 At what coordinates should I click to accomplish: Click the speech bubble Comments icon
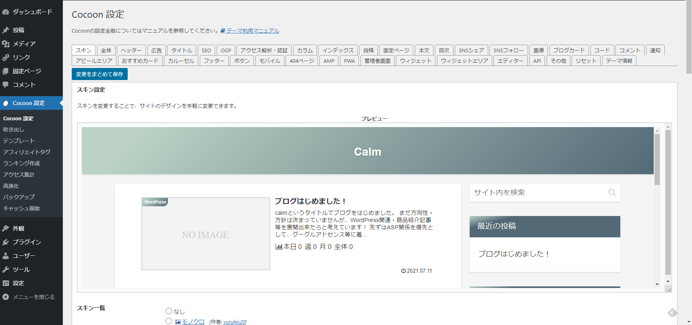tap(6, 85)
